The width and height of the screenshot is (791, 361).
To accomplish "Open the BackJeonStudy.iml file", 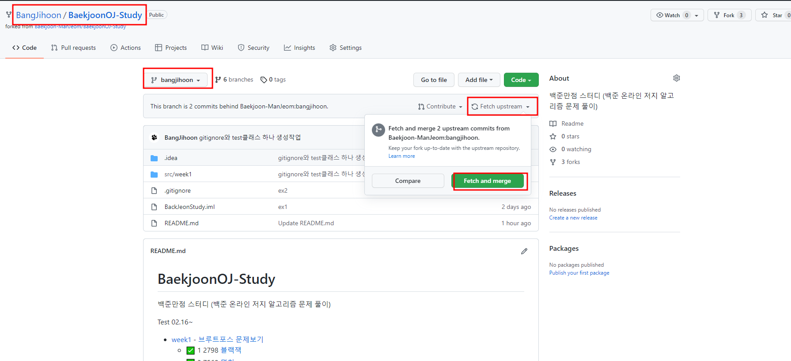I will coord(189,207).
